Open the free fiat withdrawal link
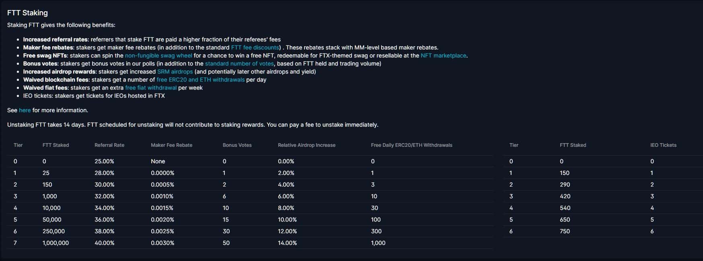Screen dimensions: 703x261 [151, 88]
